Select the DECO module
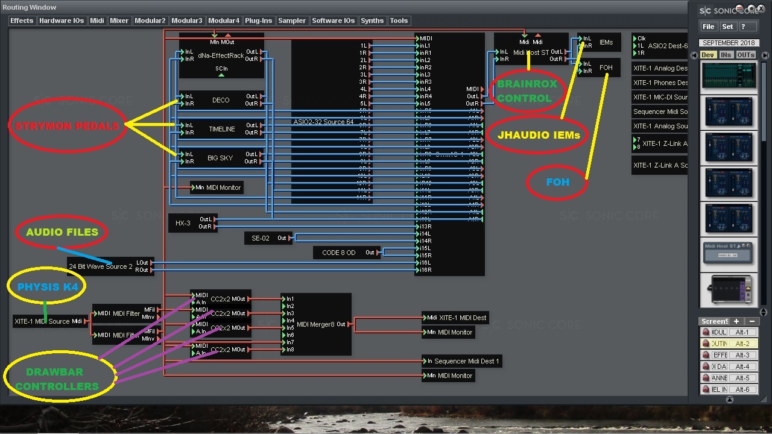Viewport: 772px width, 434px height. (x=221, y=100)
